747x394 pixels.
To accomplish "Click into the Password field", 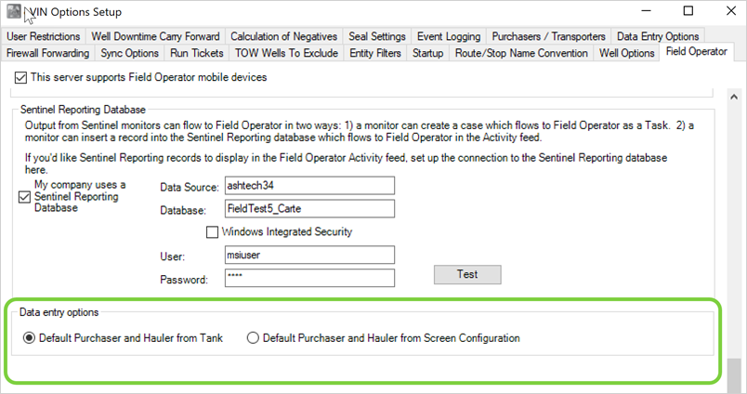I will click(x=309, y=278).
